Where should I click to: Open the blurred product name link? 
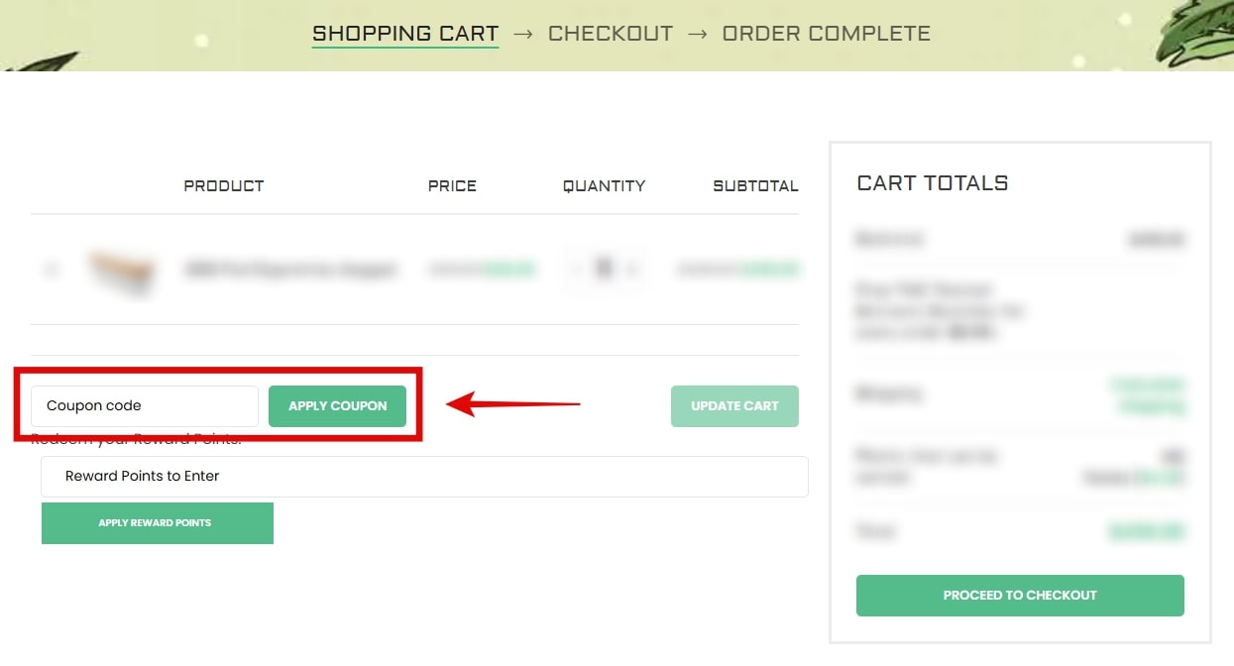[x=289, y=270]
